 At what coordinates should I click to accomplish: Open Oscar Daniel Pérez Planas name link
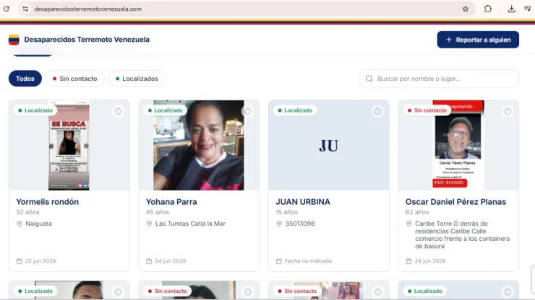coord(455,202)
